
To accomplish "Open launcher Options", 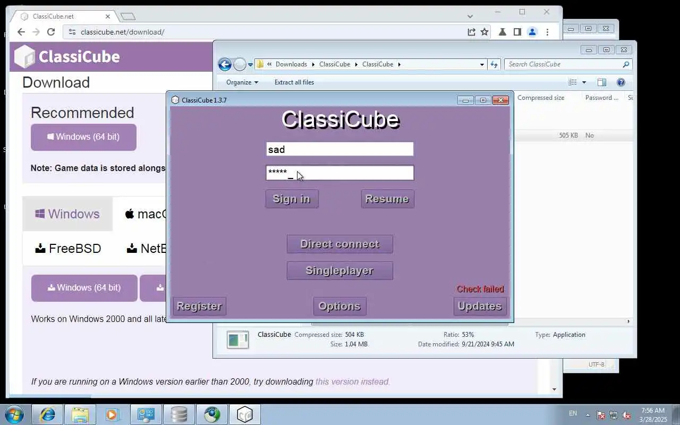I will (x=339, y=306).
